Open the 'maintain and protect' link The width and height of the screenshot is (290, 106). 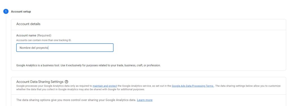click(x=105, y=86)
